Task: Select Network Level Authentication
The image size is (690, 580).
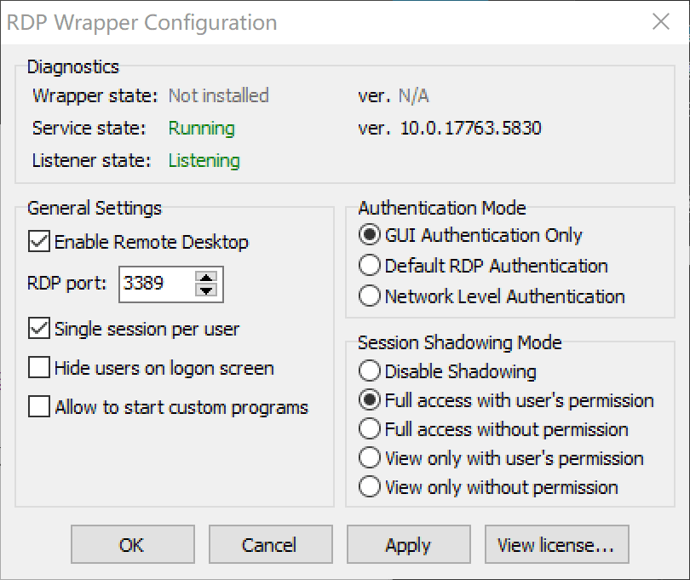Action: [369, 296]
